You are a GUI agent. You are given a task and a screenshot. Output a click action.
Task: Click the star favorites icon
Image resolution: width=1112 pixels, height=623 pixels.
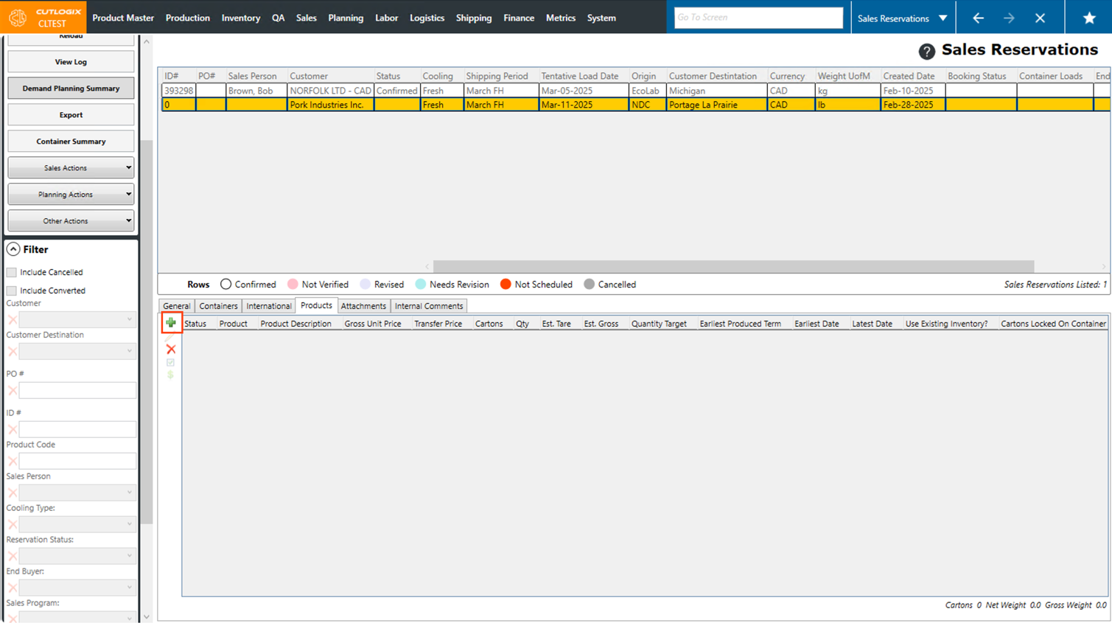click(1088, 18)
